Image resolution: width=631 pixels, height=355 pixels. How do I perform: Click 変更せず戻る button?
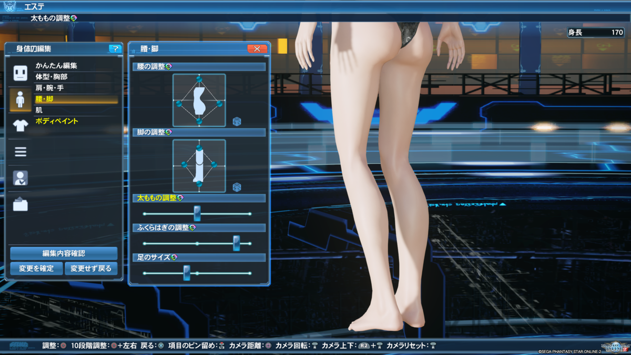[91, 268]
